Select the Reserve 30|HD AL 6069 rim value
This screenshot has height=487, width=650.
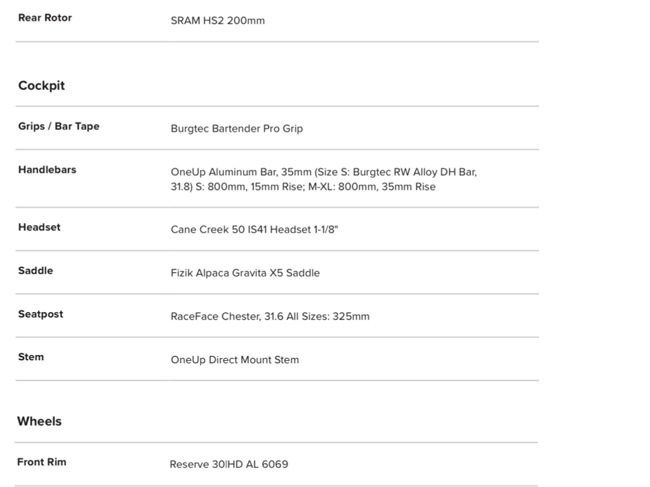229,464
